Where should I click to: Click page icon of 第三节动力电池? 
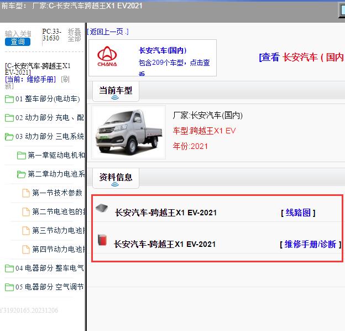pos(26,231)
